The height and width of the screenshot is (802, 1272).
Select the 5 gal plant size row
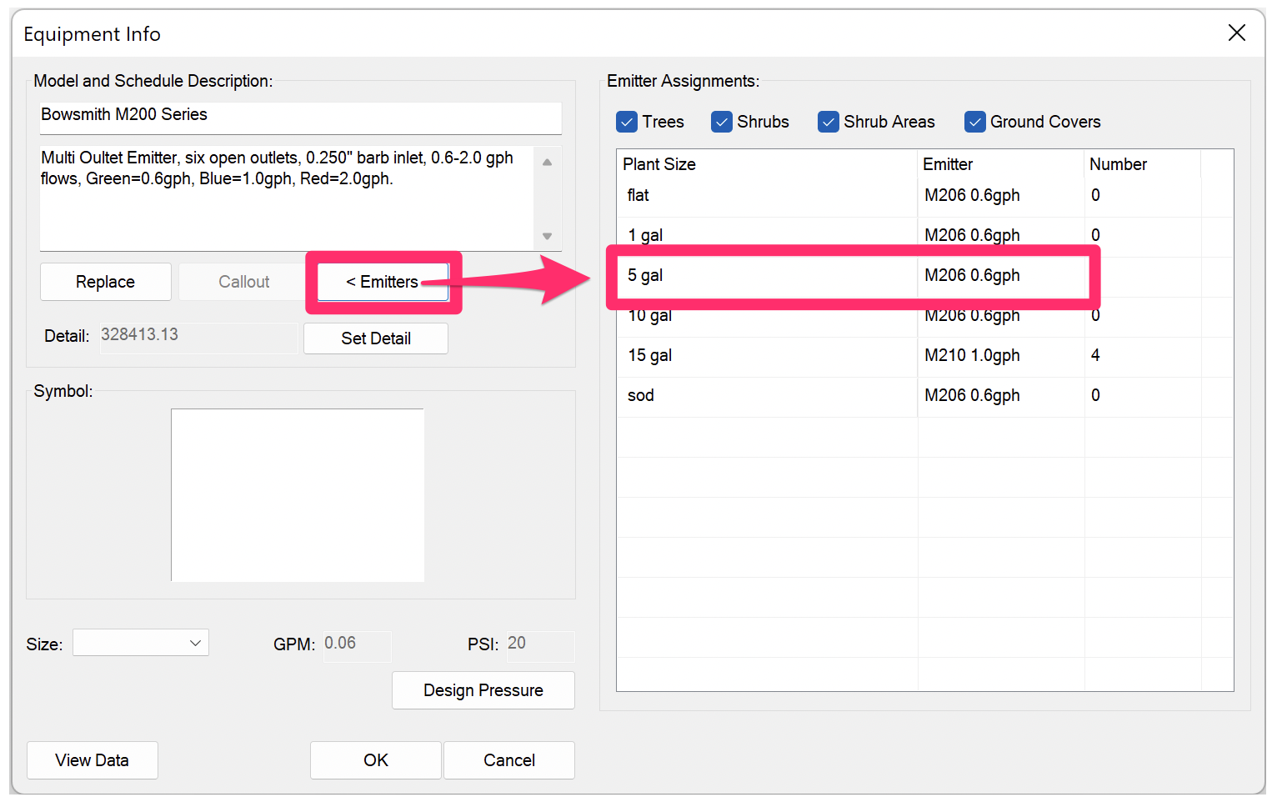[925, 276]
